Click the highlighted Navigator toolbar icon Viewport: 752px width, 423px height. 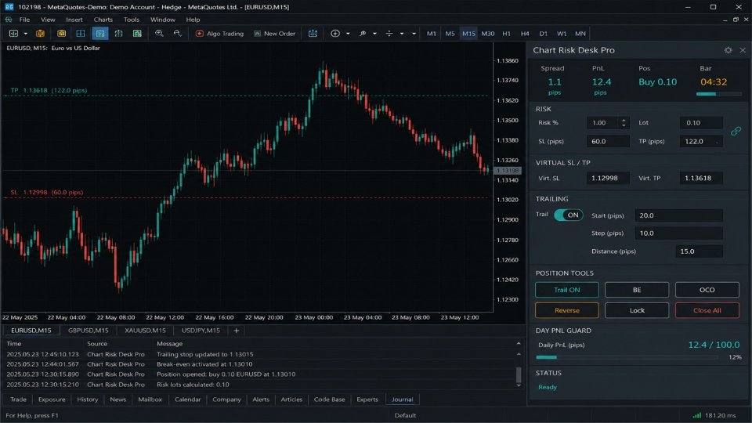(100, 34)
